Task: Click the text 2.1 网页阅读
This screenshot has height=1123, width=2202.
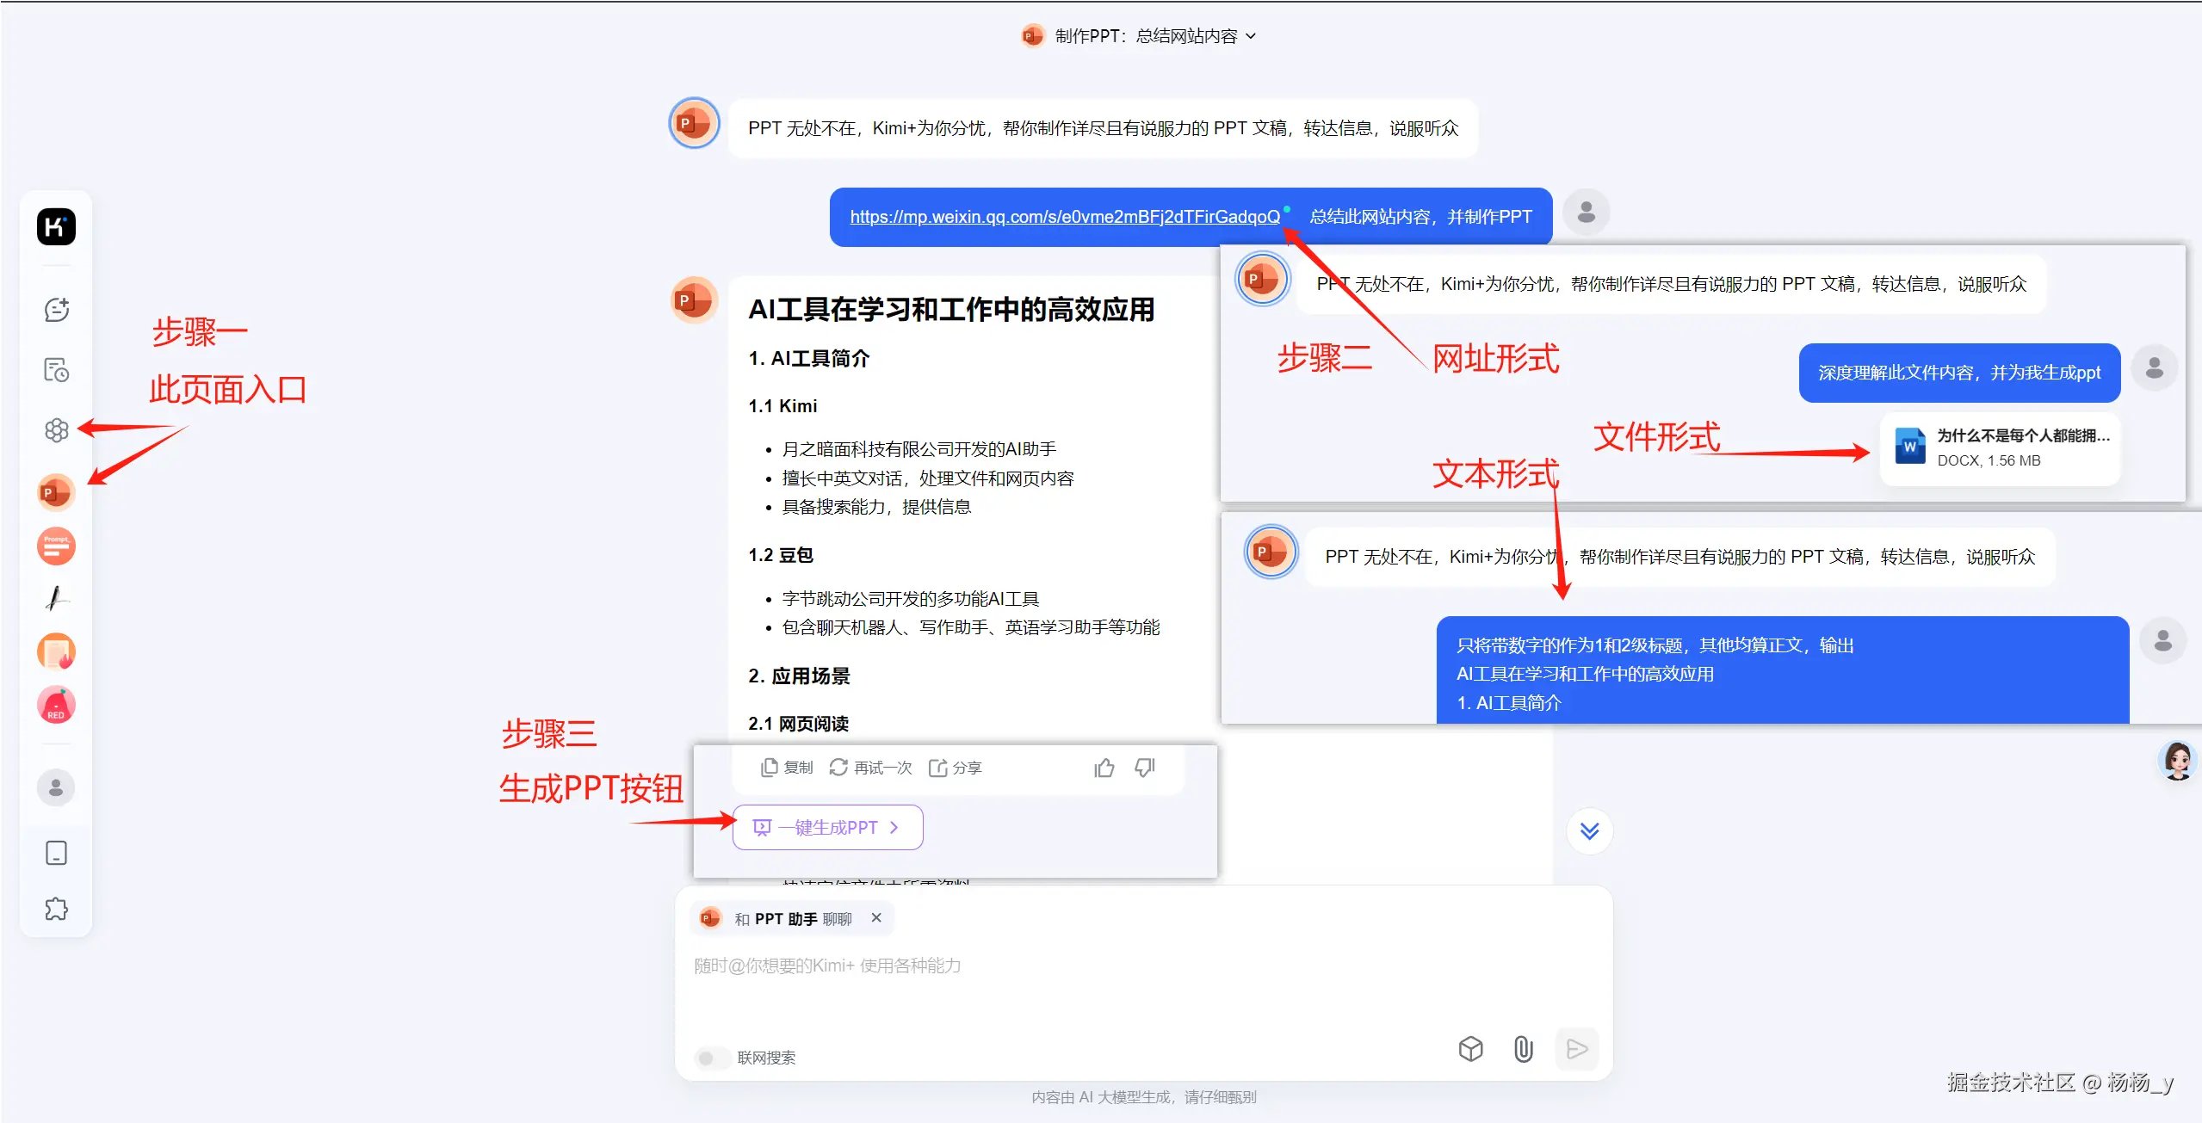Action: [798, 725]
